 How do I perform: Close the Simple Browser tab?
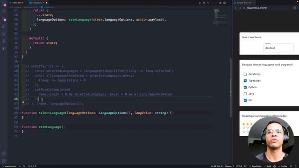click(254, 3)
